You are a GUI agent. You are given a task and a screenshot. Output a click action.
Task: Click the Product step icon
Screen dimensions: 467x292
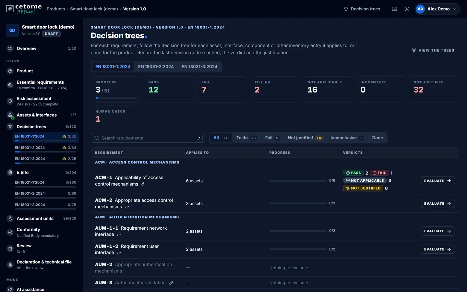(10, 71)
